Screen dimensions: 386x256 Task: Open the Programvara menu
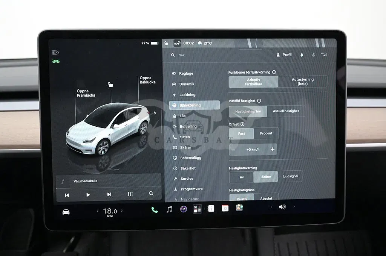click(x=188, y=189)
